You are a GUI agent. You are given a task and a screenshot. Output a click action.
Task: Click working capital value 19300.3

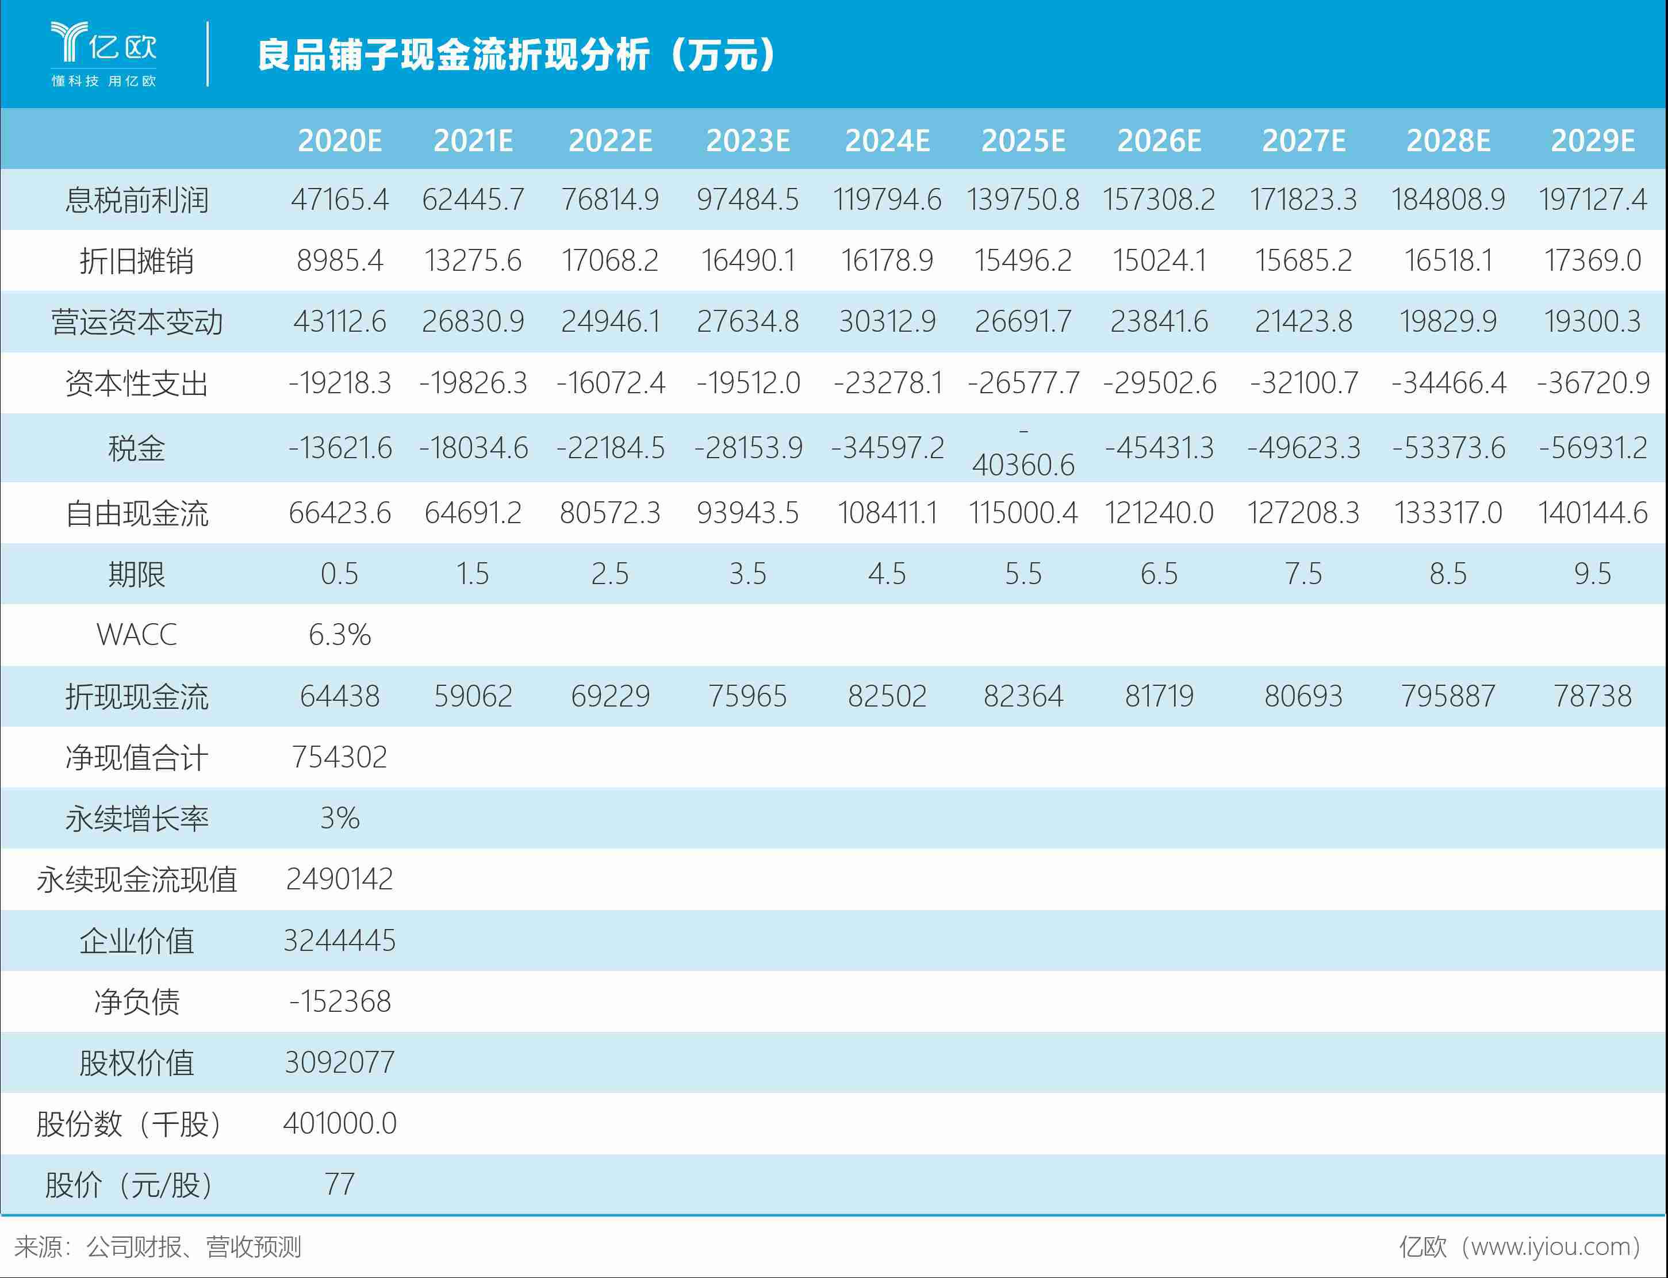point(1592,321)
